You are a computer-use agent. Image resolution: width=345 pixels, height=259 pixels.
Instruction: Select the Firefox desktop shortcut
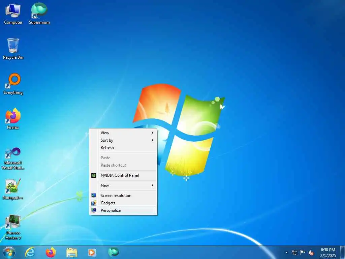pyautogui.click(x=13, y=119)
